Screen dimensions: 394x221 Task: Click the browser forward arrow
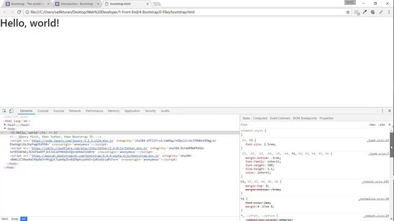(x=12, y=12)
